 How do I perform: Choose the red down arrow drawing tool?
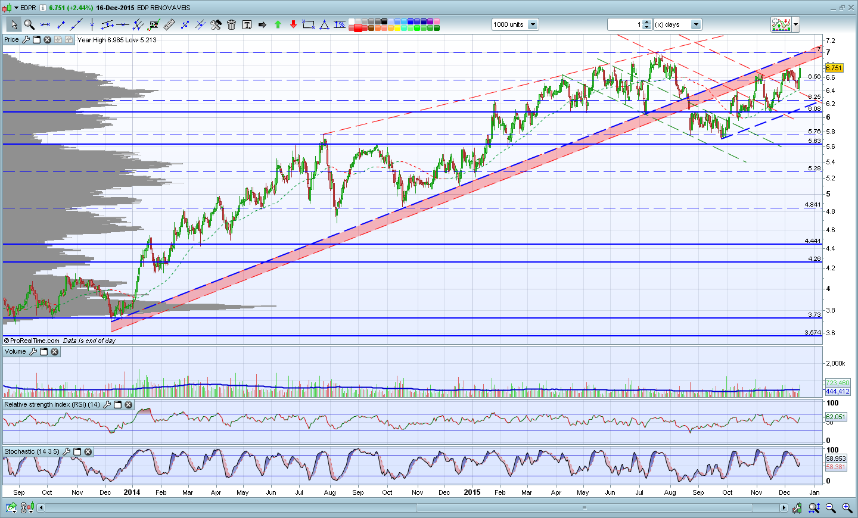(293, 24)
